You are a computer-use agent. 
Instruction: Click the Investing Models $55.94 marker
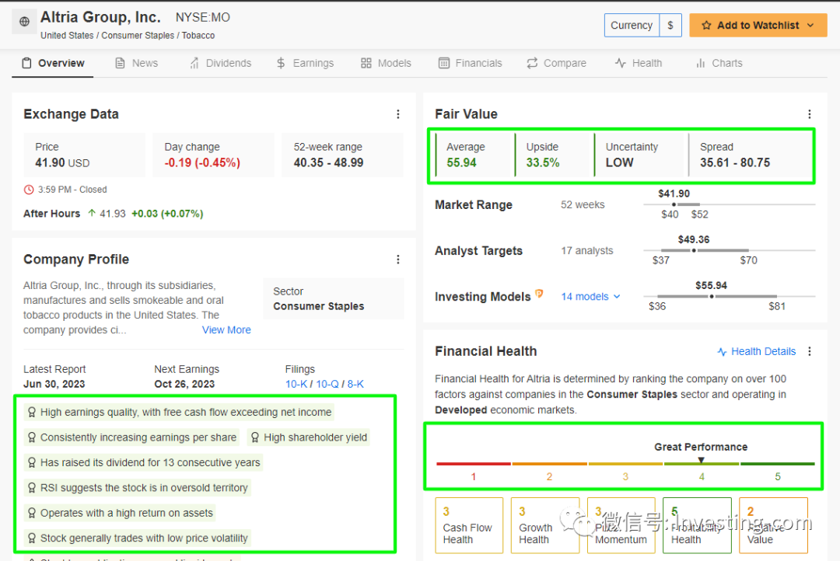click(x=712, y=297)
